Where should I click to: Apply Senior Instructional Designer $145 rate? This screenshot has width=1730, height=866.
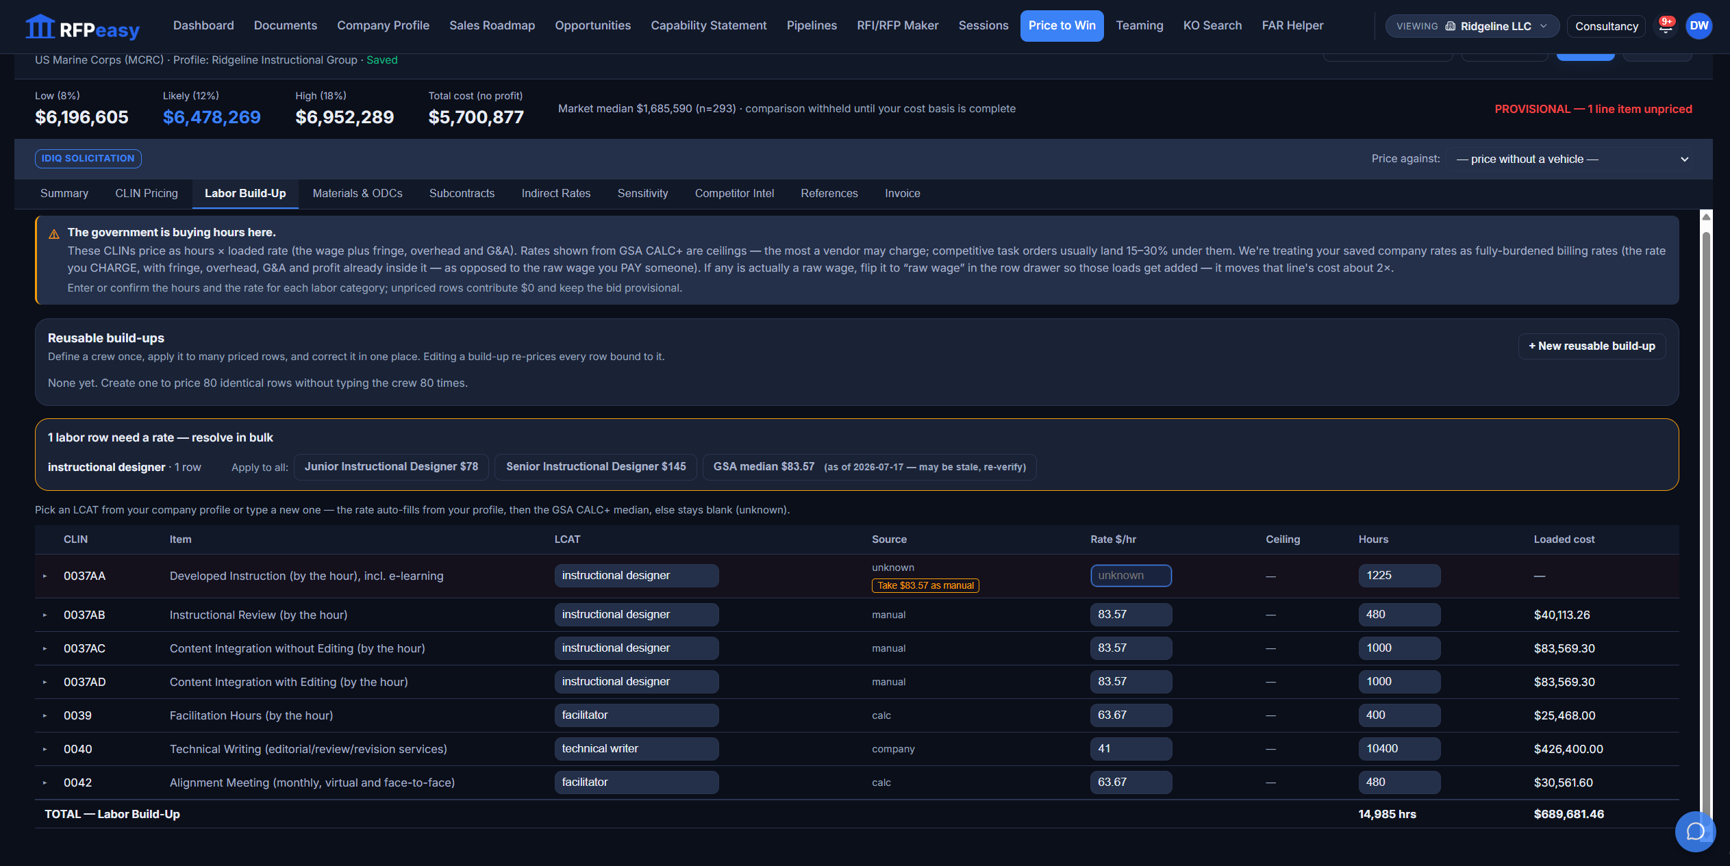coord(596,467)
